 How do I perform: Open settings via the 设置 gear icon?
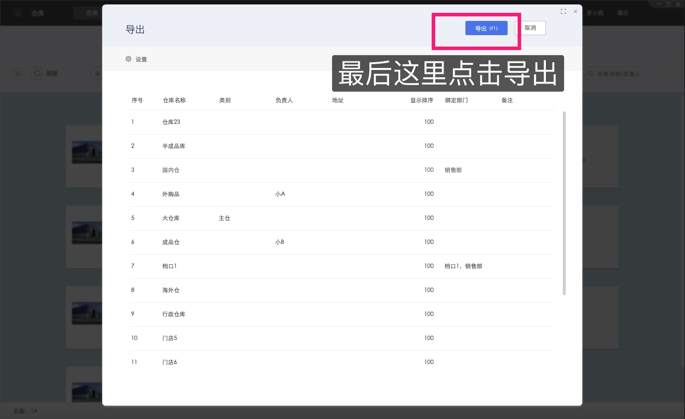pos(136,59)
